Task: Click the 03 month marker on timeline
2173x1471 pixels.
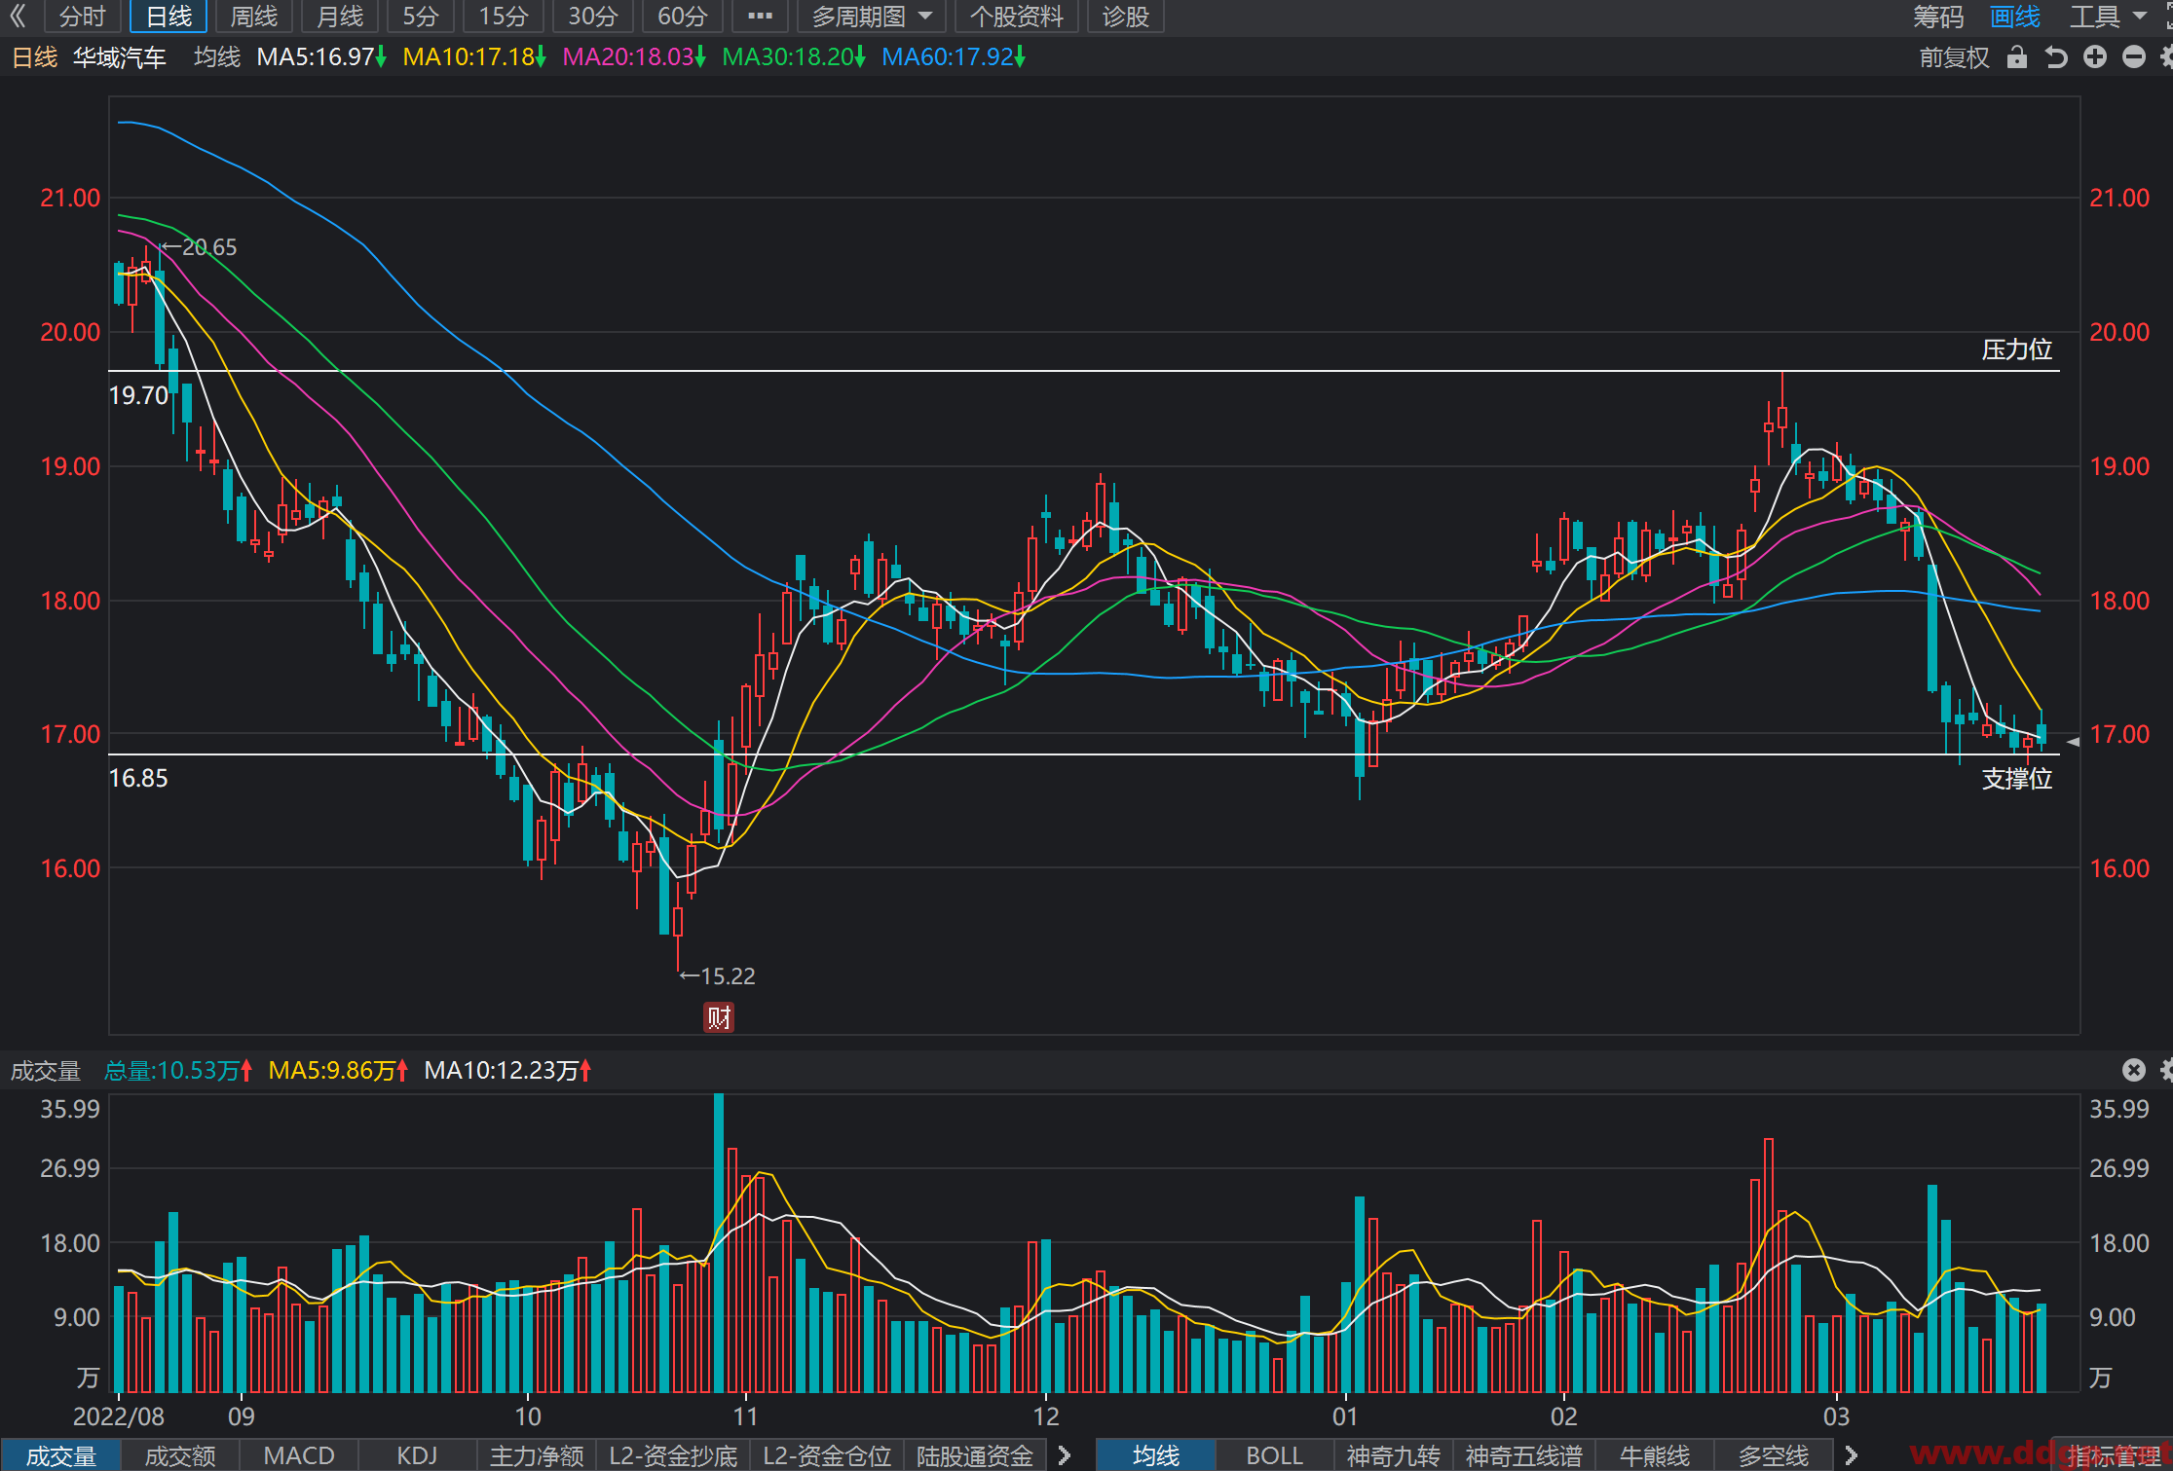Action: 1836,1416
